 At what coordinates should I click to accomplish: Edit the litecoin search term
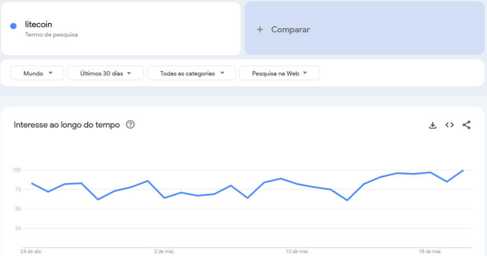pyautogui.click(x=38, y=25)
